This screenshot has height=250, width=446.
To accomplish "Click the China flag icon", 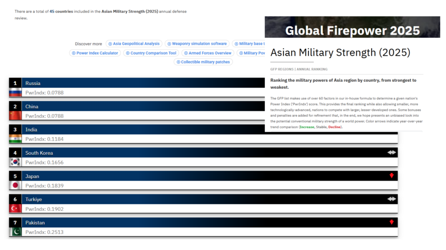I will [15, 115].
